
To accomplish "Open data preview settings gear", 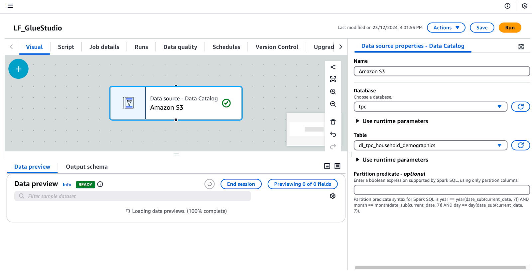I will [x=332, y=196].
